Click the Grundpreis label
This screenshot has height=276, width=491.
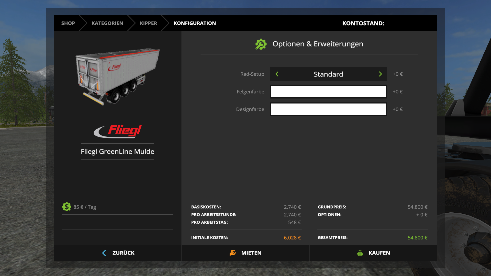pos(332,207)
